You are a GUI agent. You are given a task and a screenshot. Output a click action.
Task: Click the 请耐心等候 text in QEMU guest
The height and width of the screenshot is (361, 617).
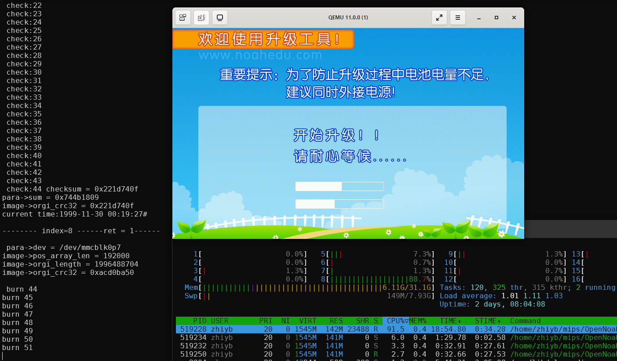click(x=350, y=156)
